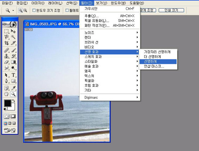
Task: Select the Crop tool in toolbox
Action: [6, 43]
